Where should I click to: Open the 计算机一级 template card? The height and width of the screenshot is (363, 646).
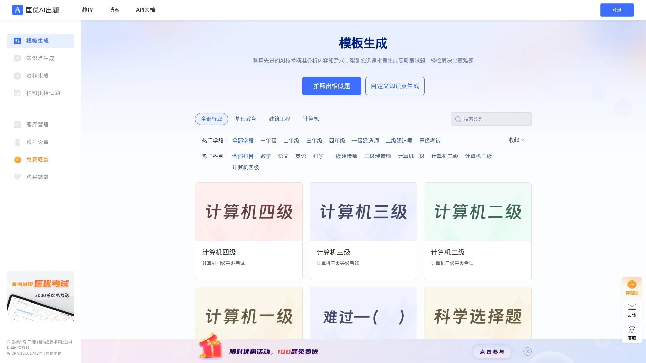(249, 313)
